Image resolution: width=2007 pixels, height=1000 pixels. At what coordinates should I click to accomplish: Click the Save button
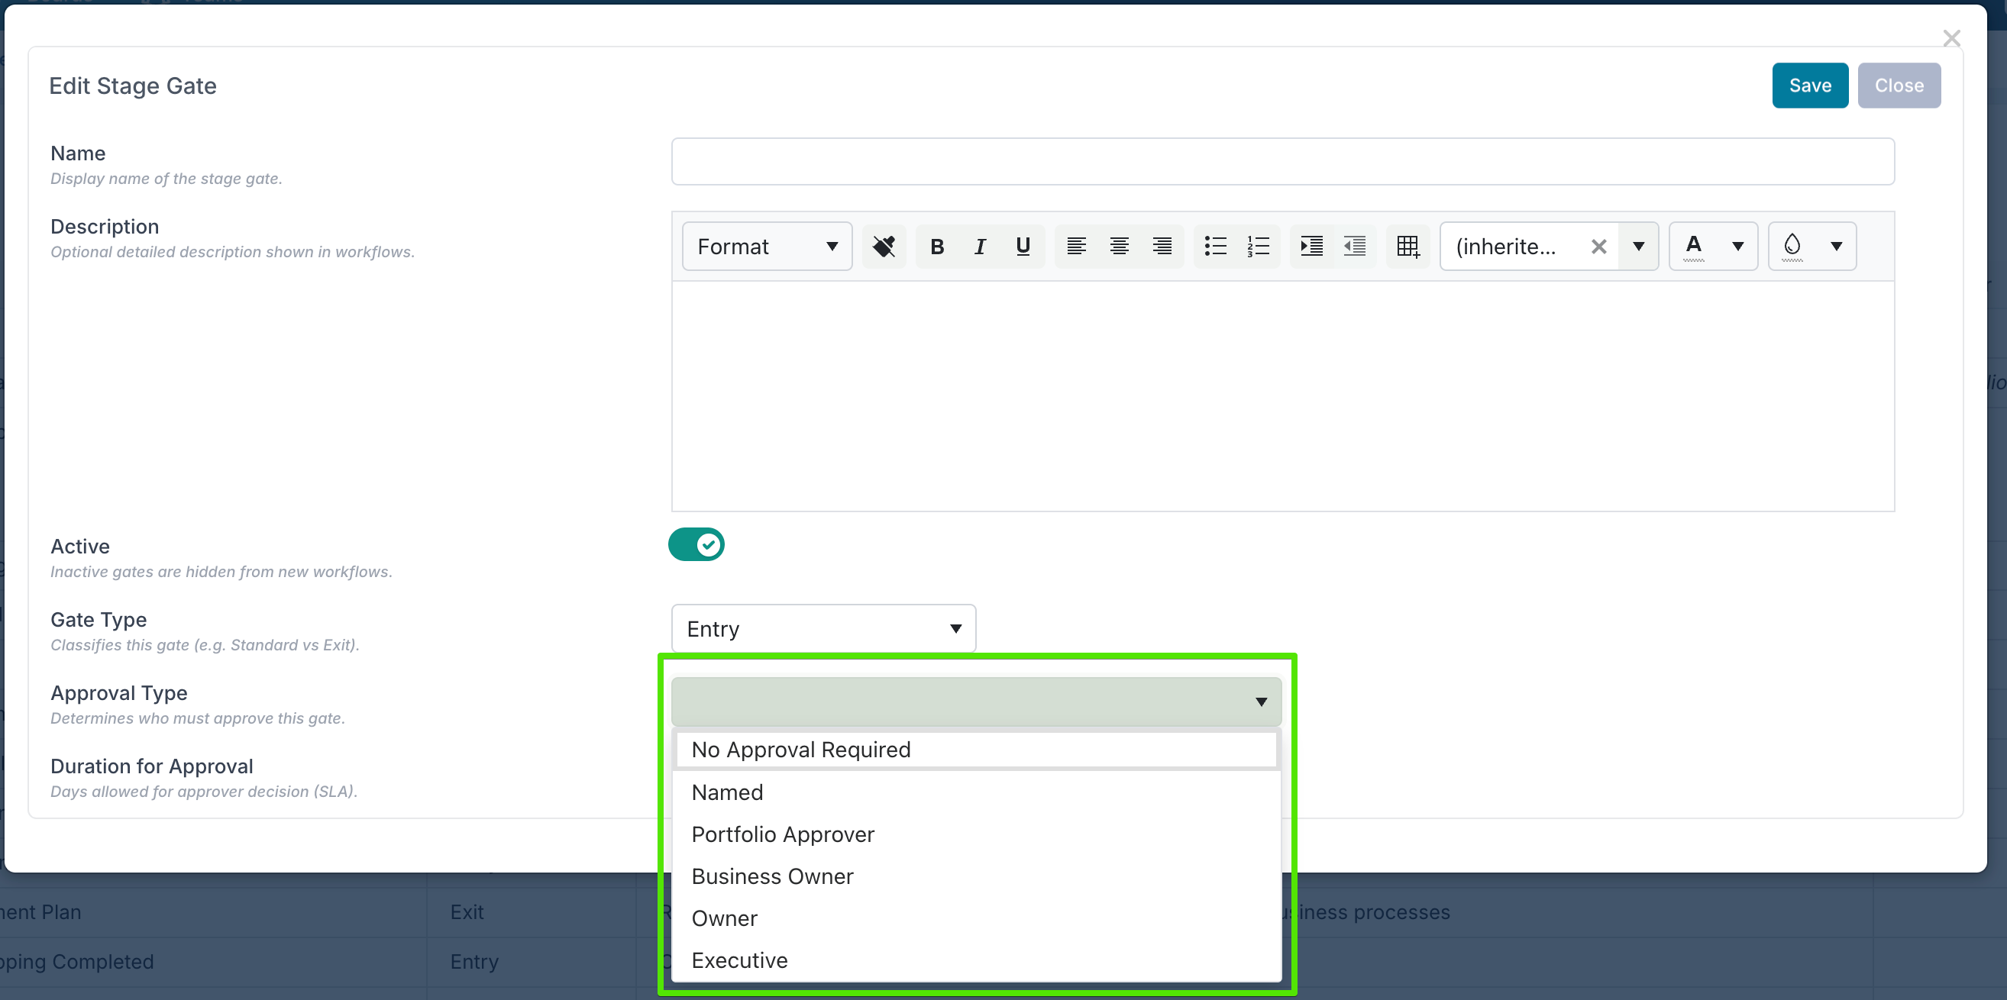1809,85
